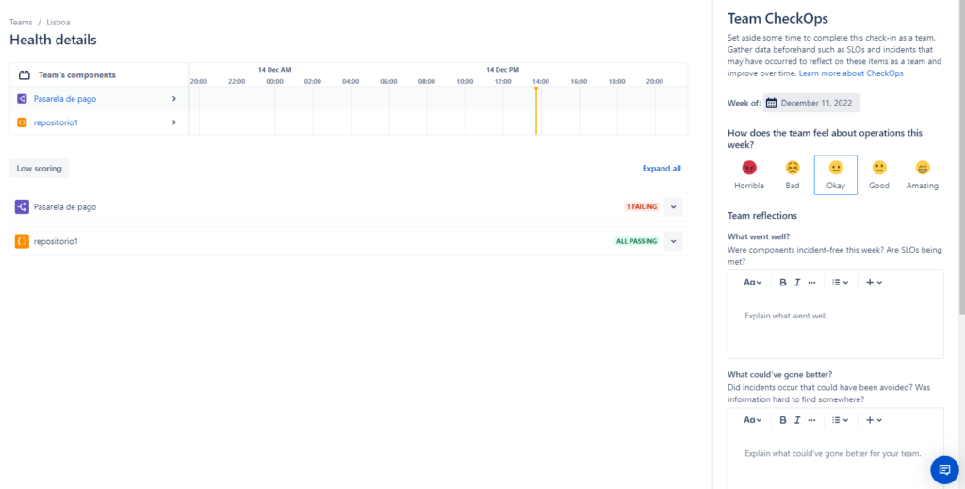Expand repositorio1 all passing row

click(x=673, y=241)
